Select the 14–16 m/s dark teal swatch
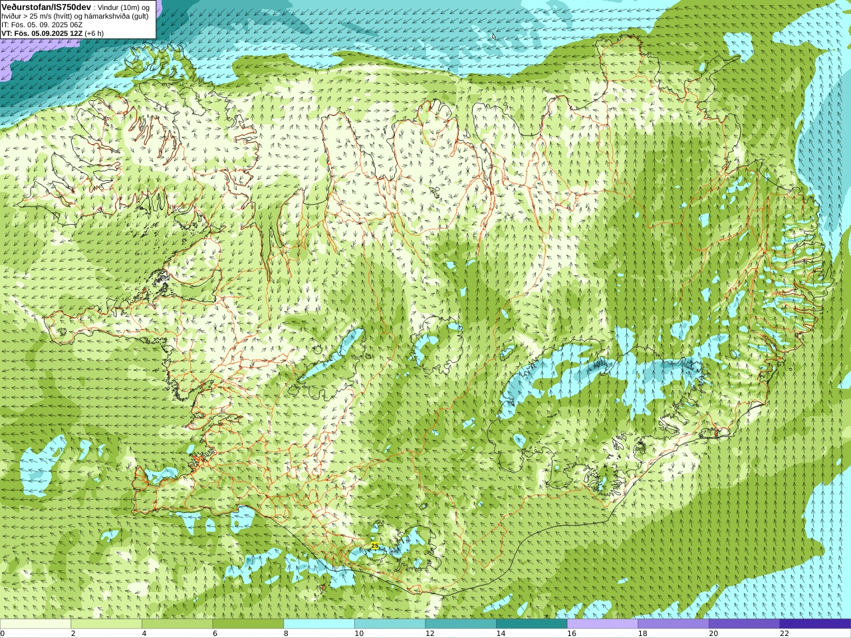Image resolution: width=851 pixels, height=638 pixels. click(x=531, y=624)
